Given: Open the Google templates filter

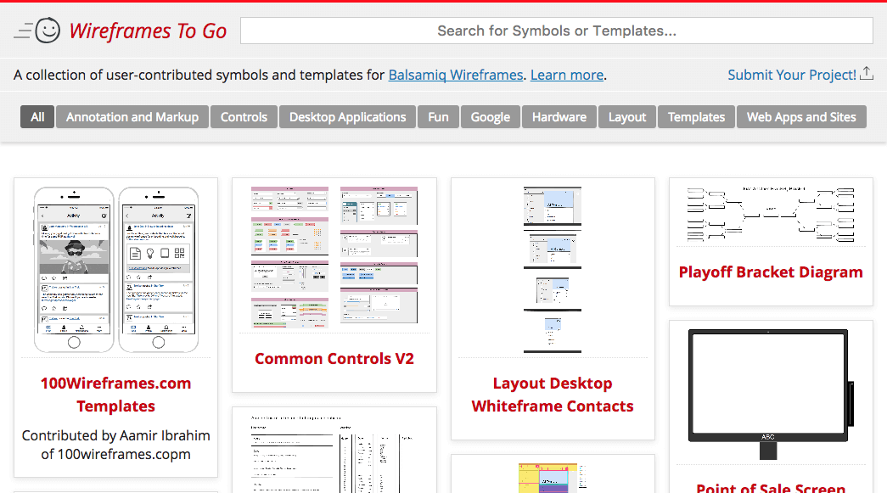Looking at the screenshot, I should (490, 116).
